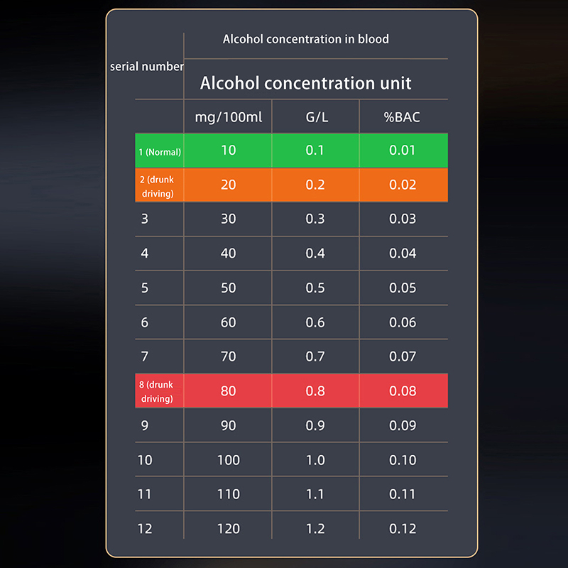Click the 0.3 value in G/L column
568x568 pixels.
315,219
